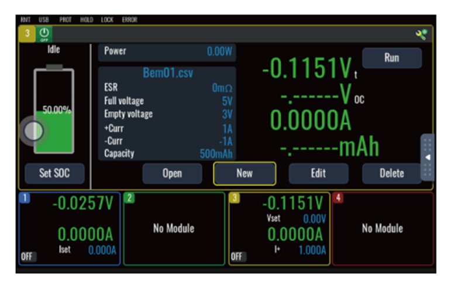Toggle the OFF switch on channel 3
Viewport: 451px width, 290px height.
237,256
